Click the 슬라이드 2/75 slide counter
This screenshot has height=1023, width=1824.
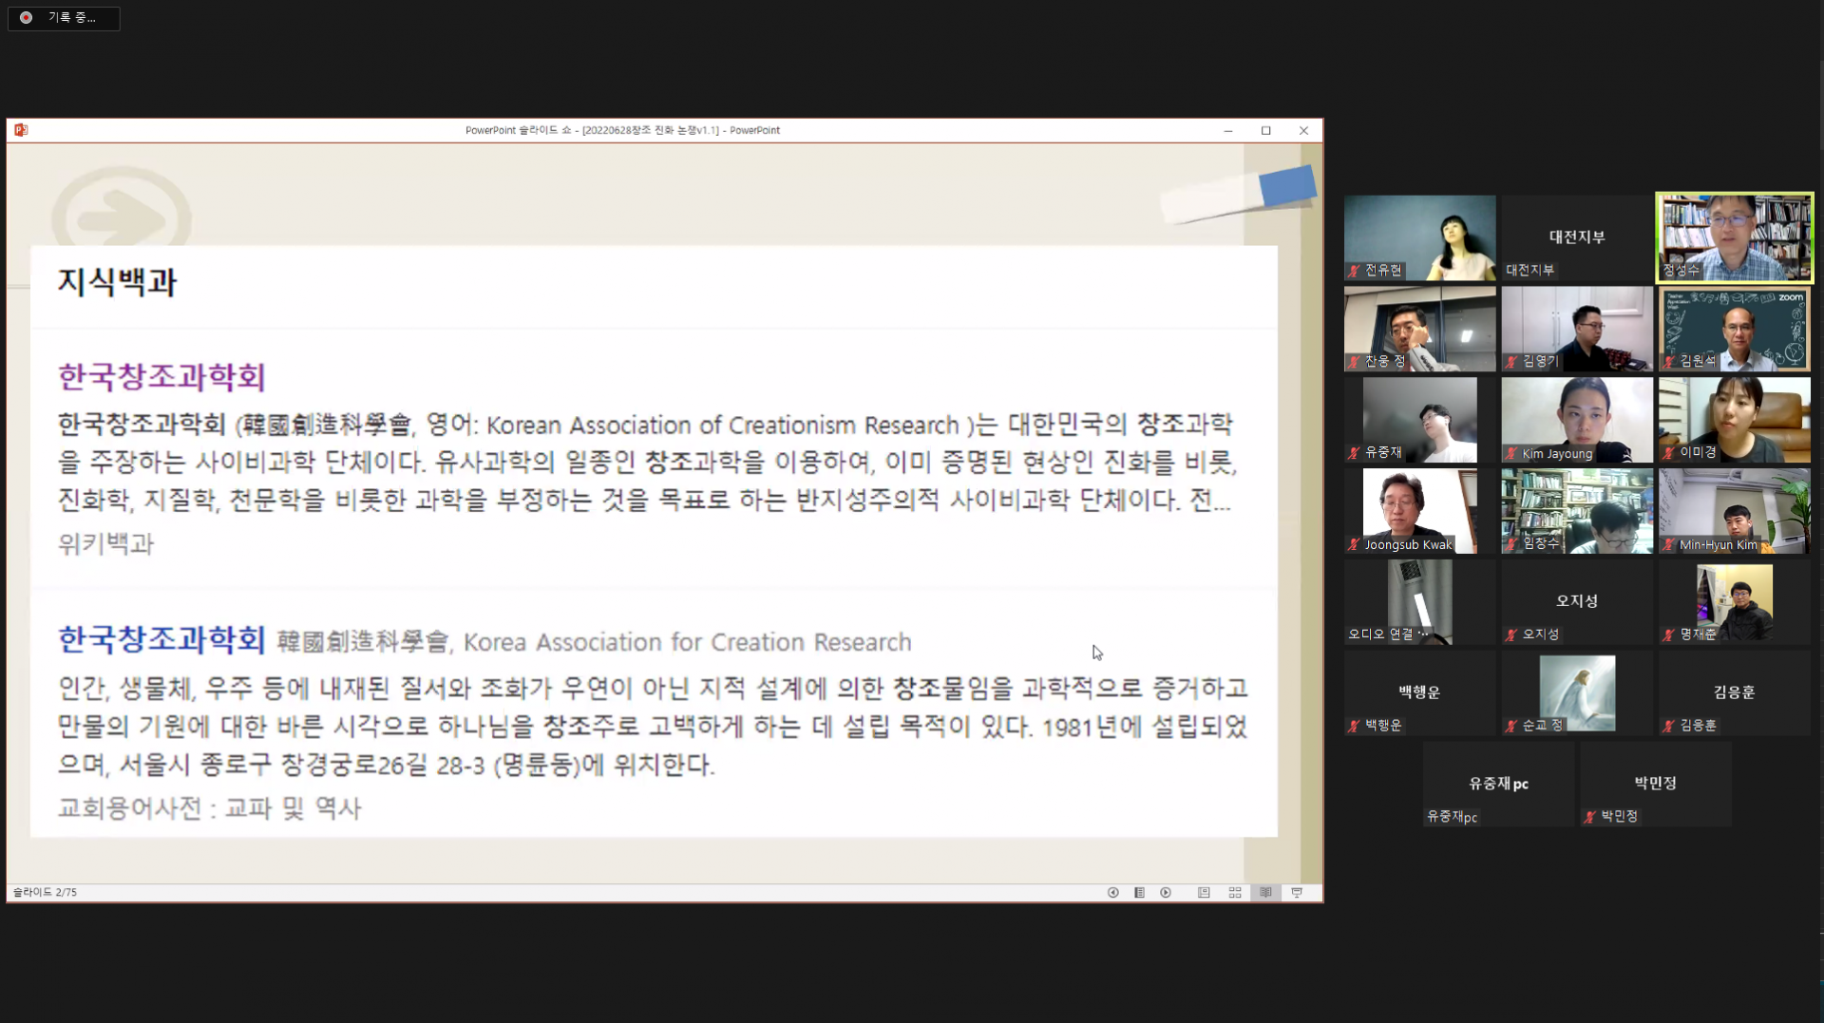[45, 893]
